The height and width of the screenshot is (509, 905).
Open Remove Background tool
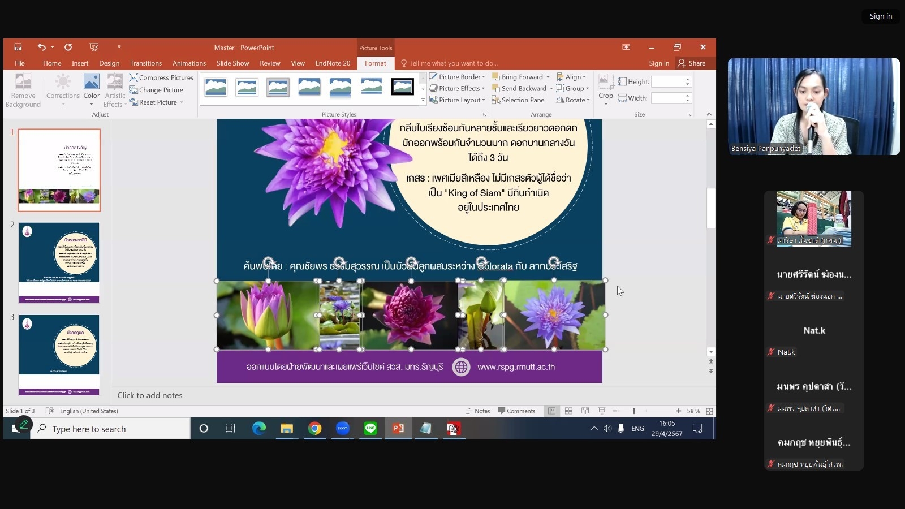pos(23,90)
